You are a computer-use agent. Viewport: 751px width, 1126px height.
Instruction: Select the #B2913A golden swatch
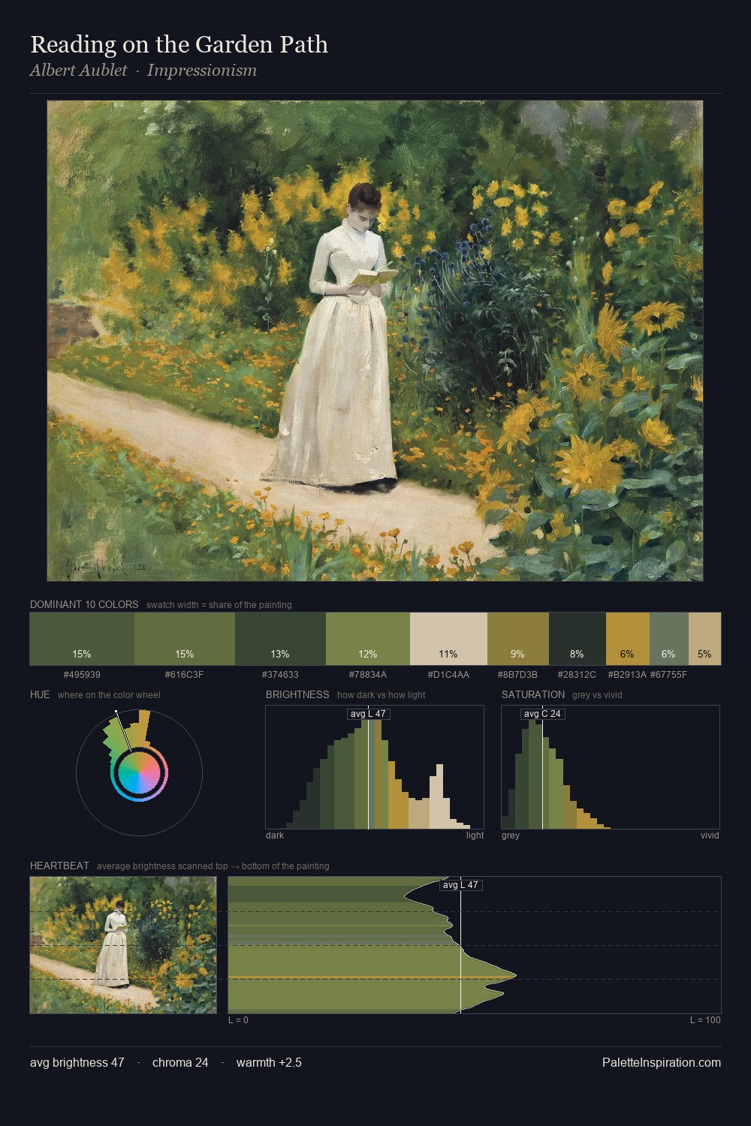click(627, 639)
